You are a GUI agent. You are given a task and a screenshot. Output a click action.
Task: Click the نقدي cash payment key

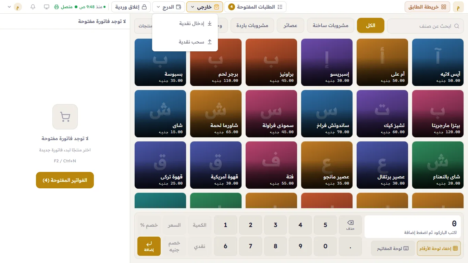coord(199,246)
